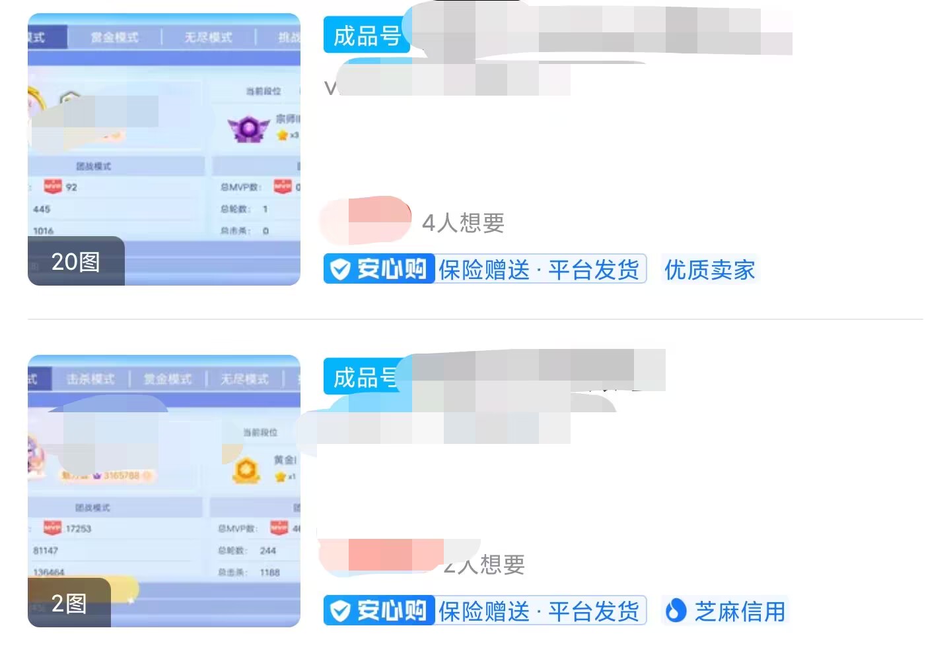The image size is (951, 655).
Task: Open the first listing thumbnail with 20图
Action: (164, 149)
